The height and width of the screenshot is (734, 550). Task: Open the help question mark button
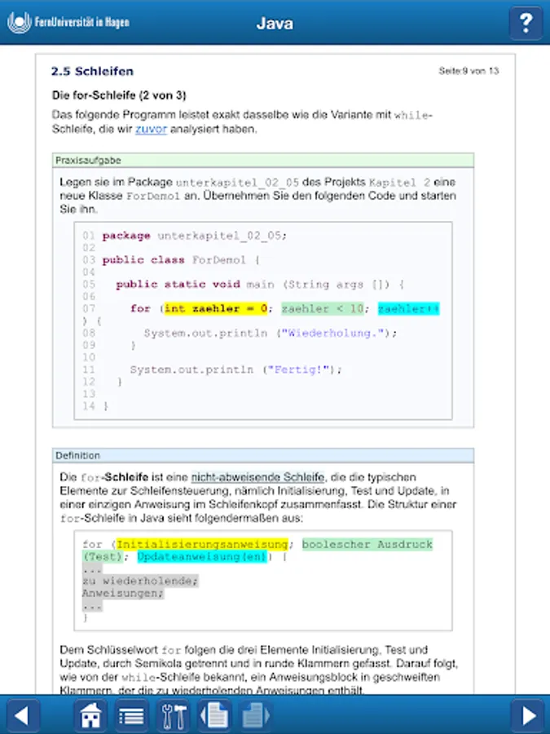(x=526, y=23)
